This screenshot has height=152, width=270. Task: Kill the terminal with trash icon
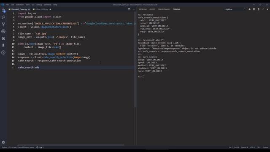259,9
